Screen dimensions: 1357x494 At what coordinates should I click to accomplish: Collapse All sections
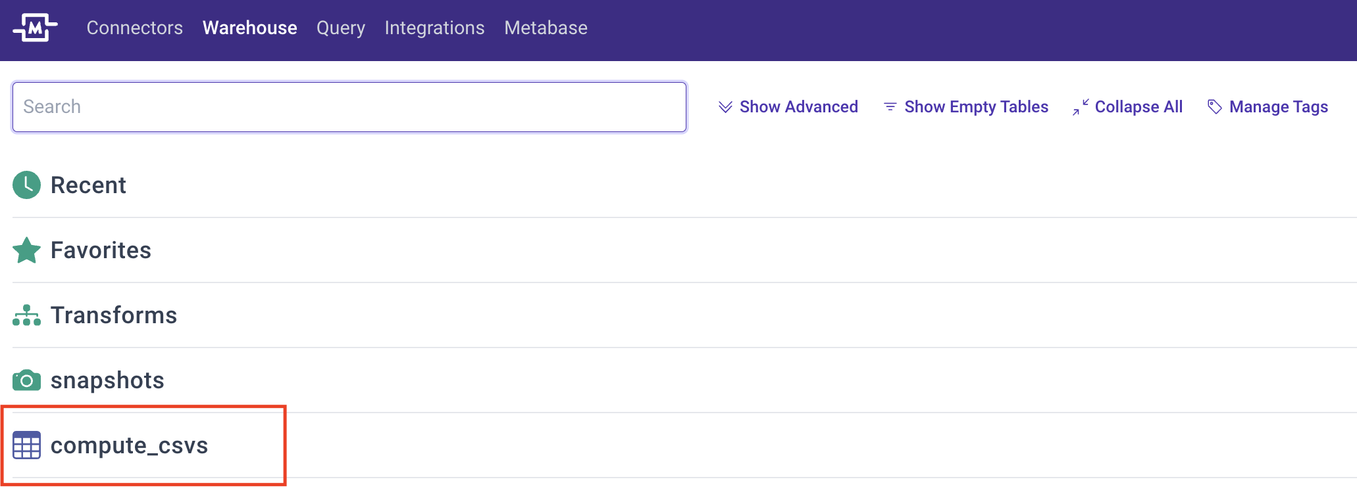point(1139,106)
